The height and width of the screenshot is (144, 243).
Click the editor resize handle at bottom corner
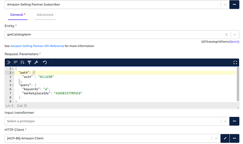coord(238,108)
